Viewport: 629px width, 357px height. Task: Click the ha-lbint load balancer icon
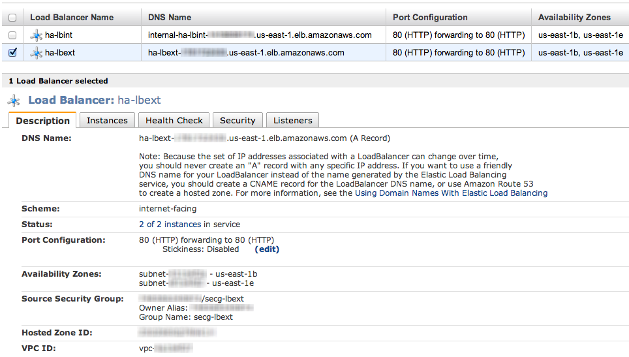point(36,35)
